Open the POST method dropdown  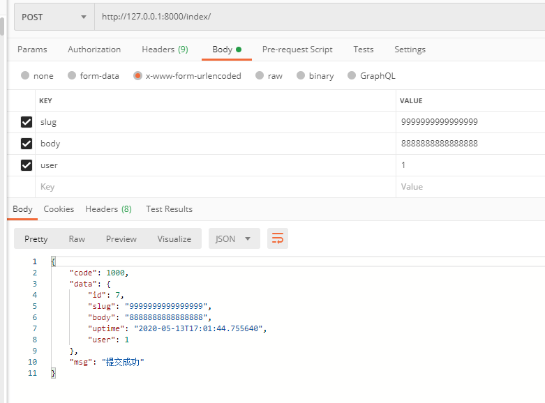(x=54, y=17)
